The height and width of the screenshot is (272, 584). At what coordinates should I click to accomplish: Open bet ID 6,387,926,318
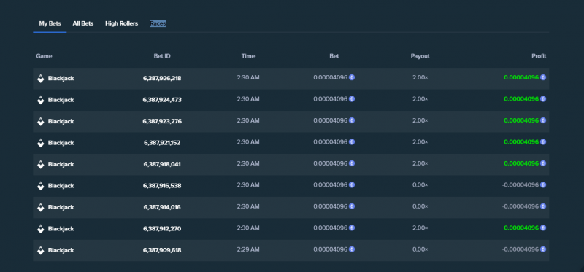click(162, 79)
